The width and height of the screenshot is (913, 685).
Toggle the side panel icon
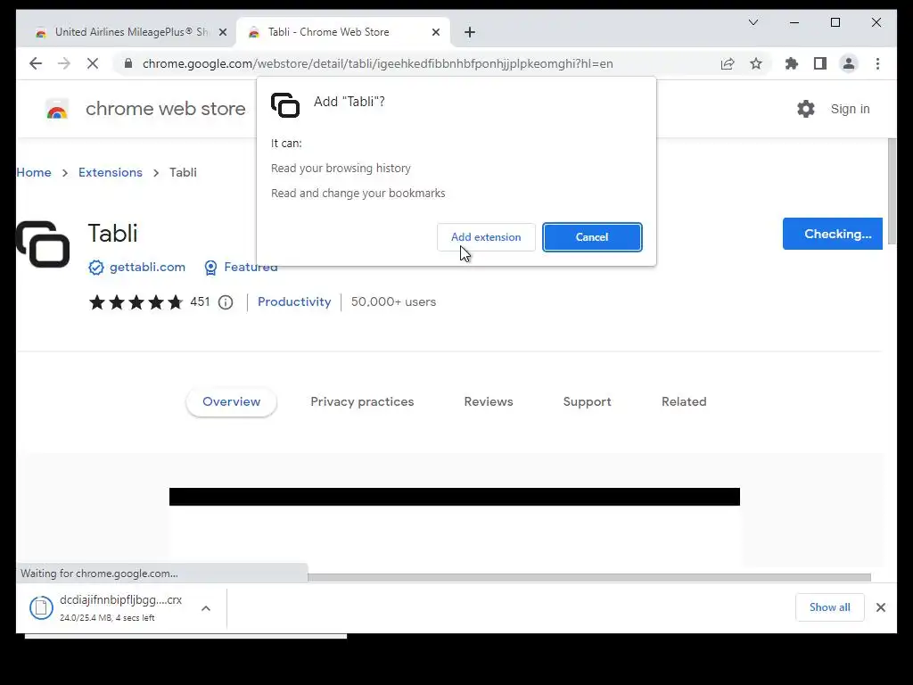(x=820, y=63)
